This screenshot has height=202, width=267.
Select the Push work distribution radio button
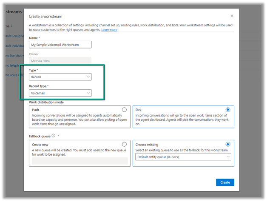[x=124, y=110]
